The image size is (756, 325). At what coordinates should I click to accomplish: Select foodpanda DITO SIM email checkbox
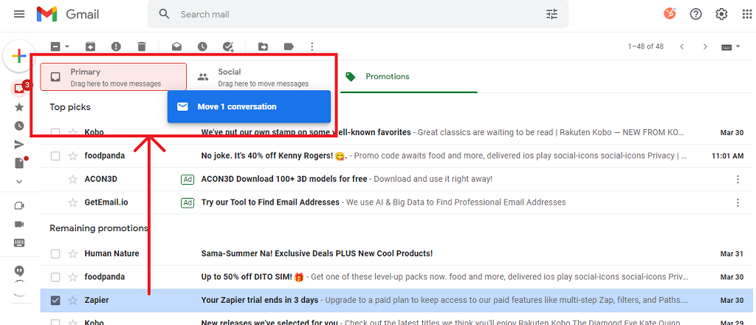[x=55, y=277]
